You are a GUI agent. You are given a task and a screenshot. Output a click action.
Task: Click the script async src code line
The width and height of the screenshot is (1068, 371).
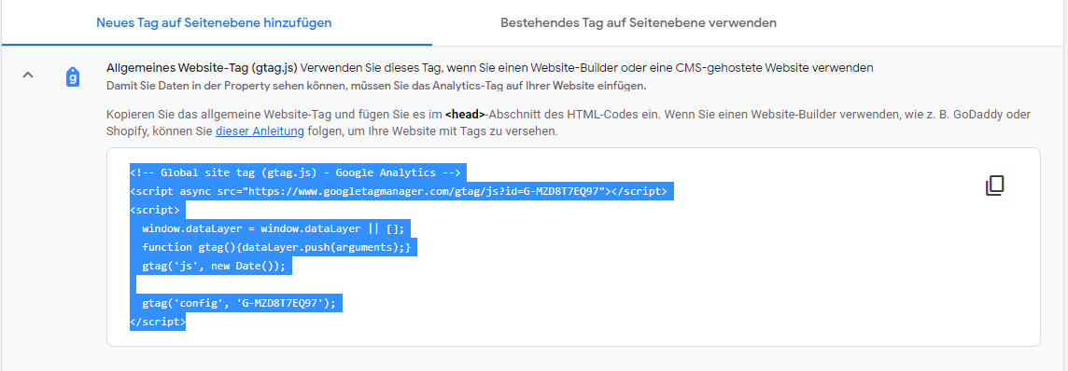click(x=401, y=191)
